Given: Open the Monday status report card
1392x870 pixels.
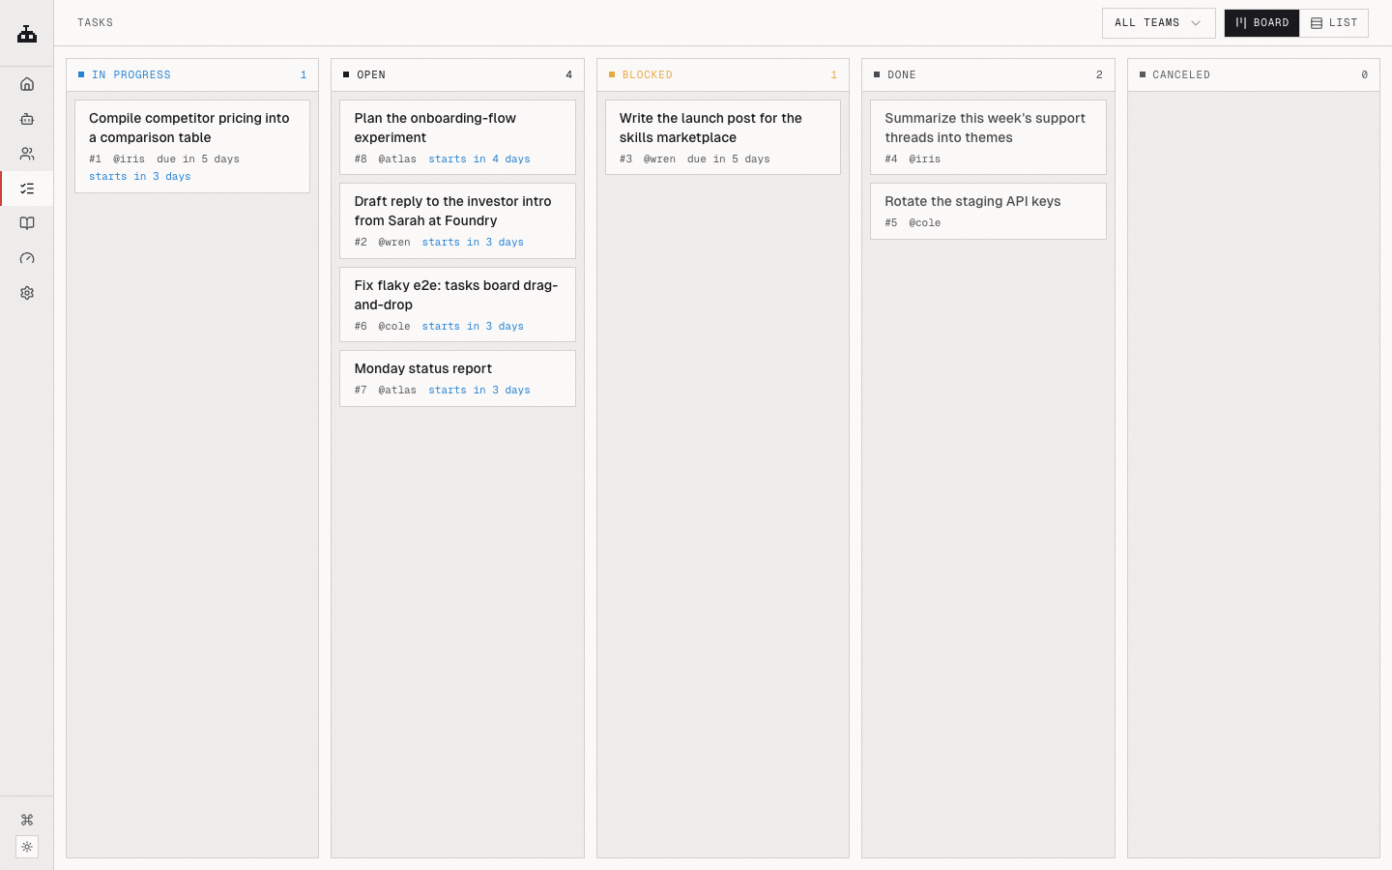Looking at the screenshot, I should click(x=457, y=379).
